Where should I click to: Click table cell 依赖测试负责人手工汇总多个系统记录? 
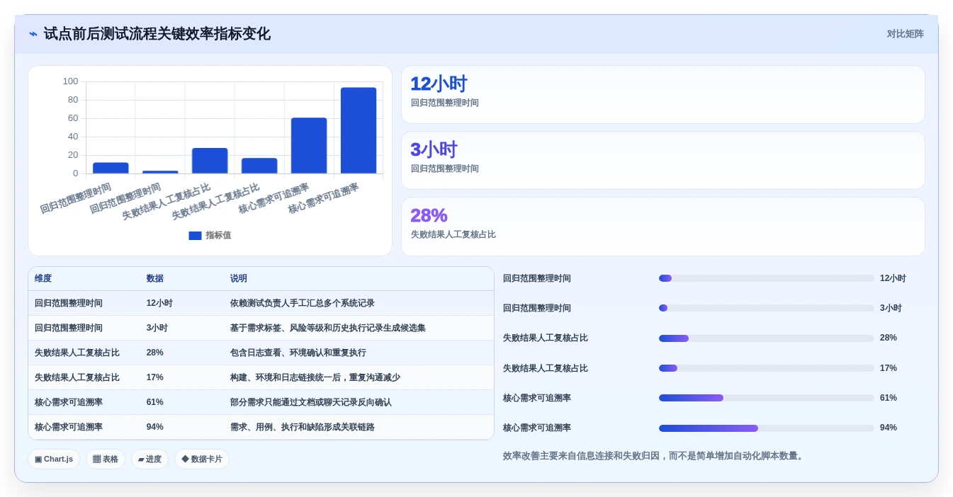point(303,303)
